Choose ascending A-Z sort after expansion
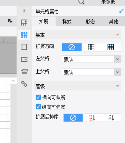The width and height of the screenshot is (125, 143). coord(92,118)
